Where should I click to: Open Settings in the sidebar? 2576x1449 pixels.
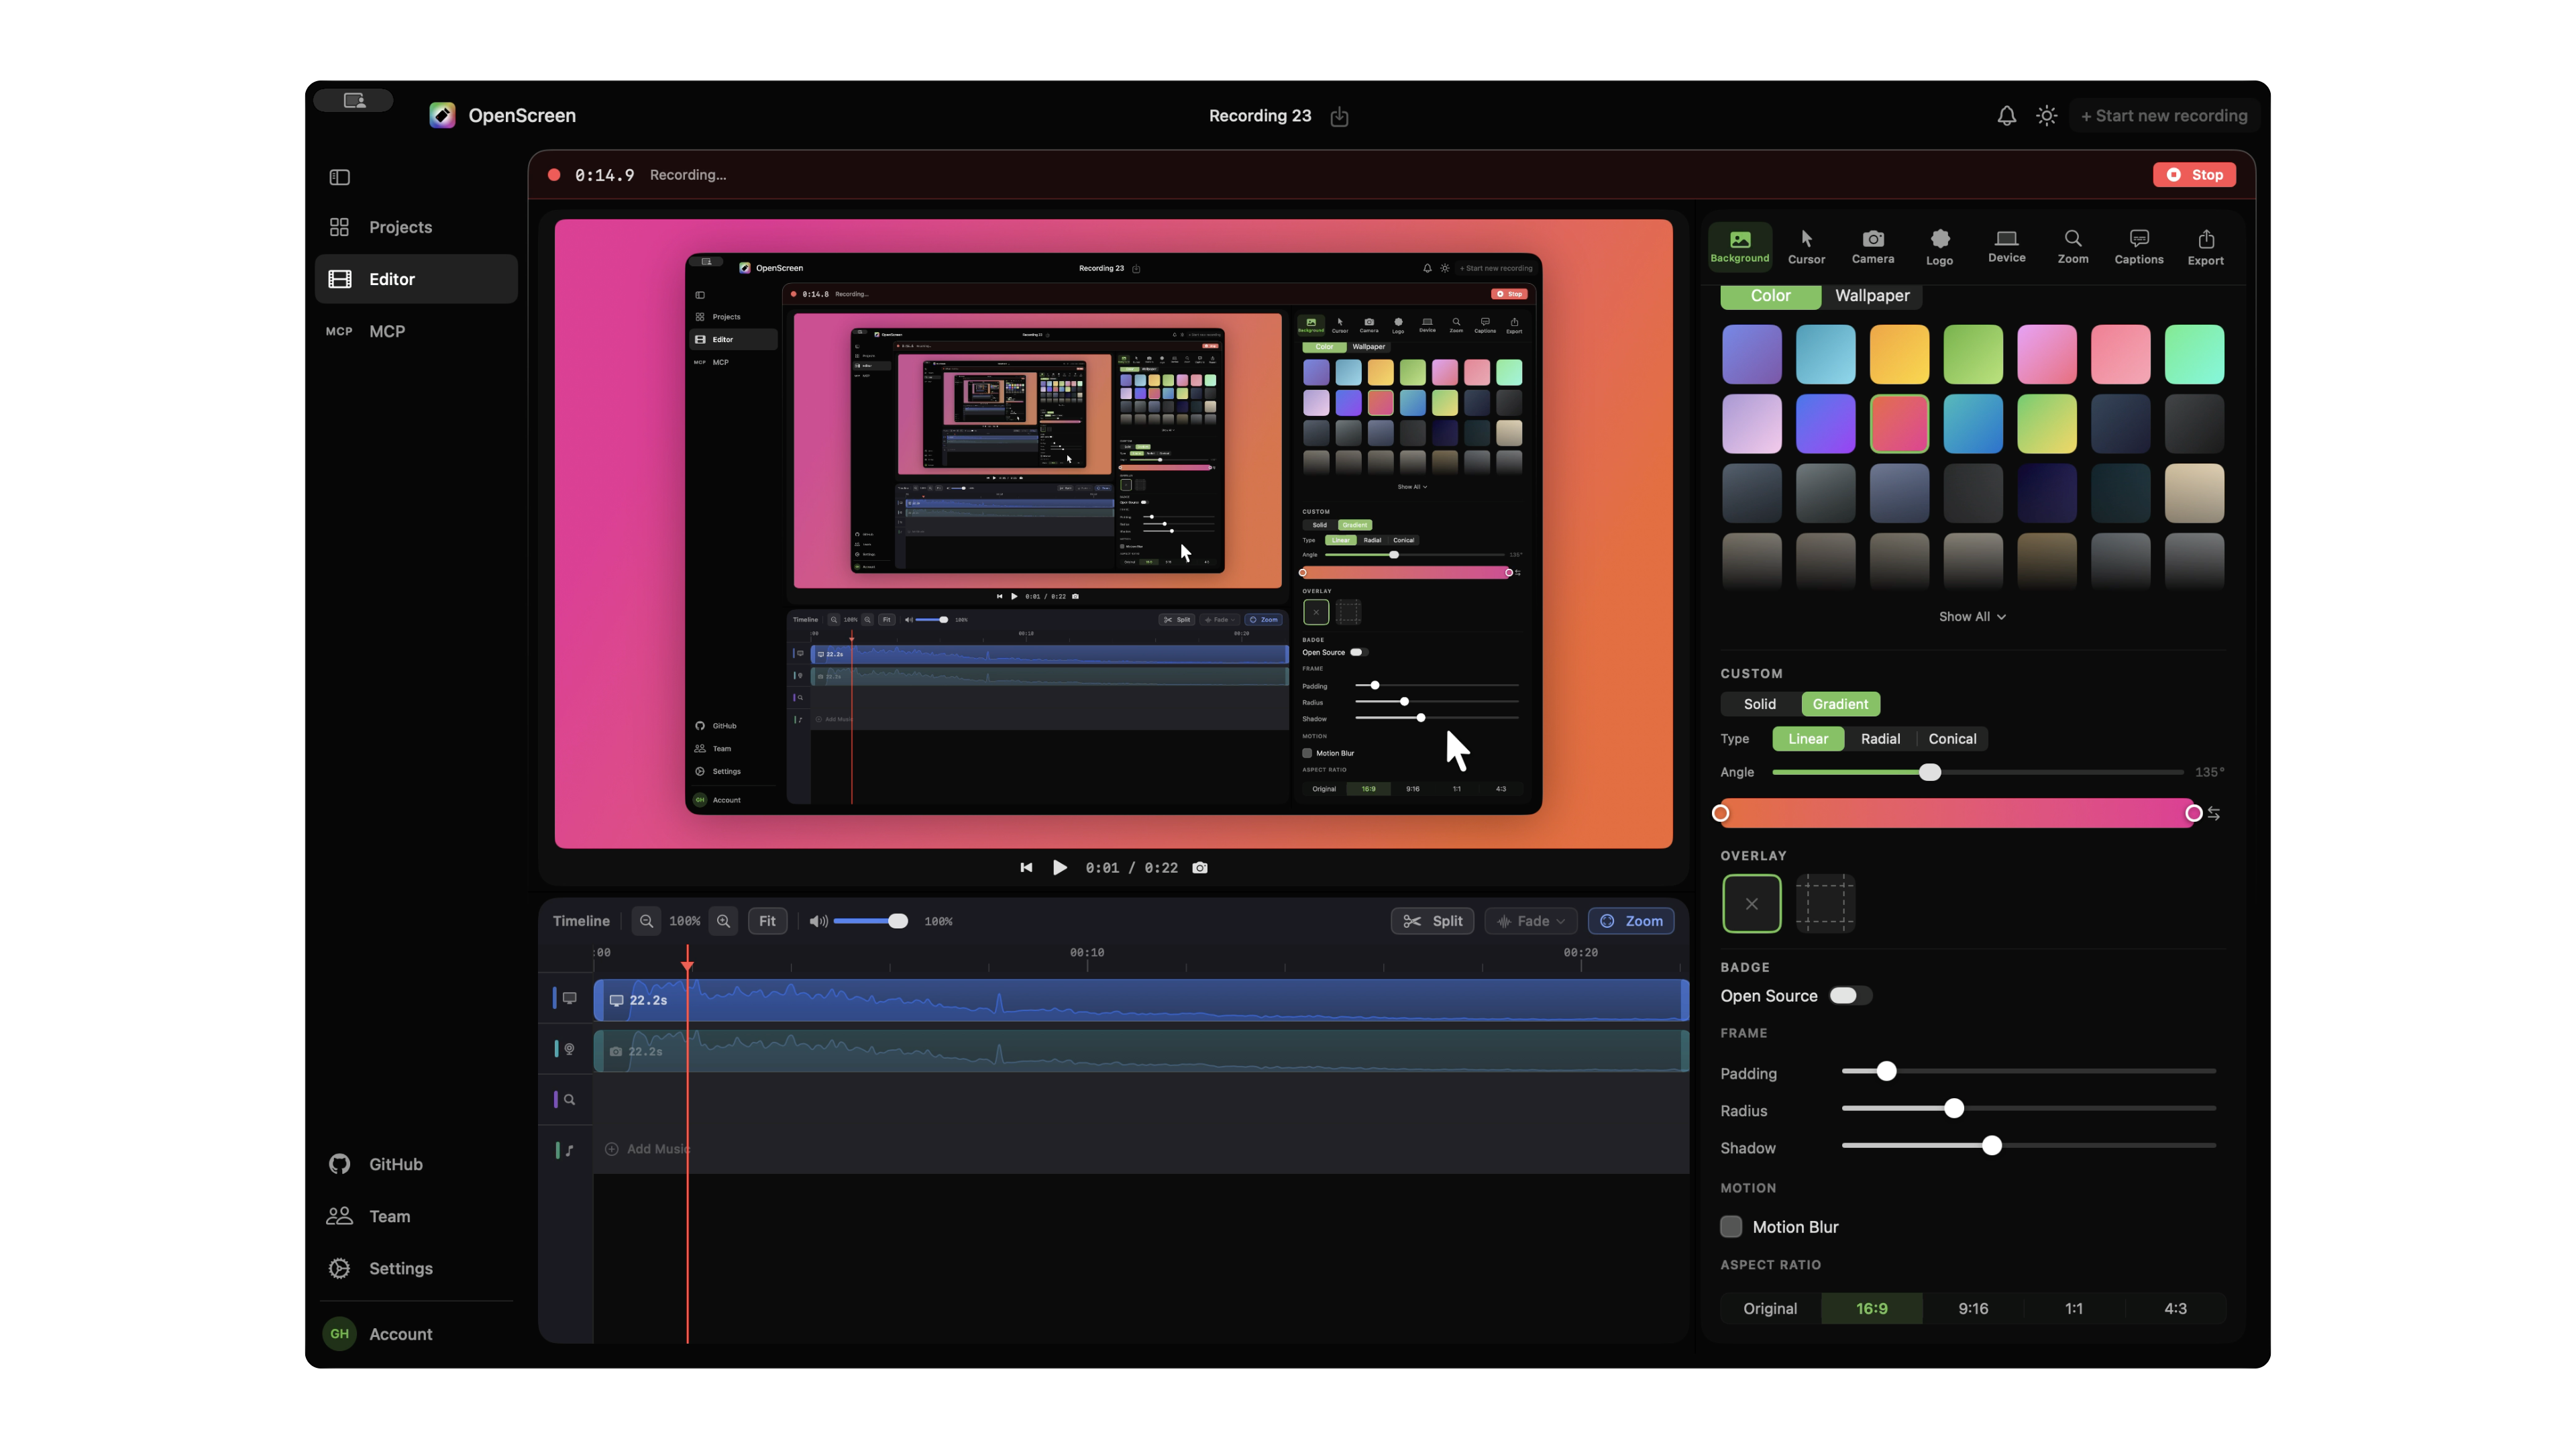[416, 1268]
